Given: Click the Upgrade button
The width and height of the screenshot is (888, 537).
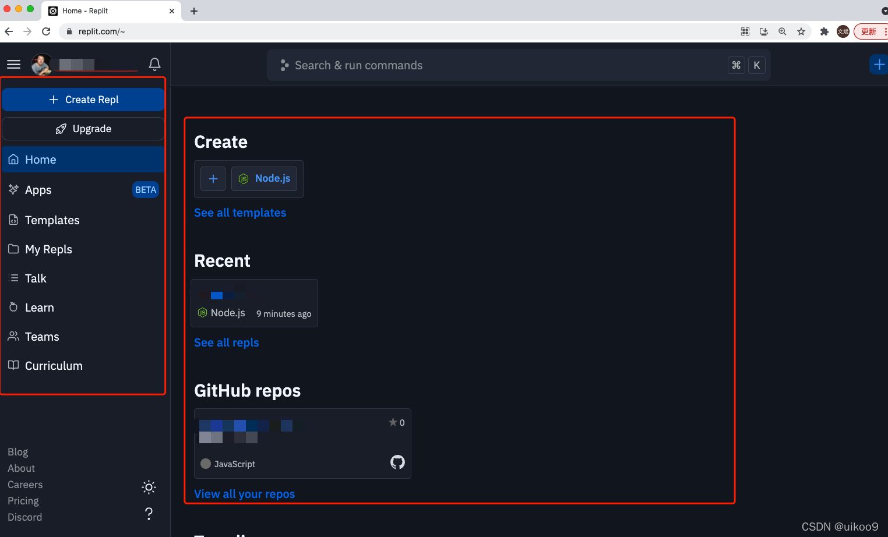Looking at the screenshot, I should pos(83,129).
